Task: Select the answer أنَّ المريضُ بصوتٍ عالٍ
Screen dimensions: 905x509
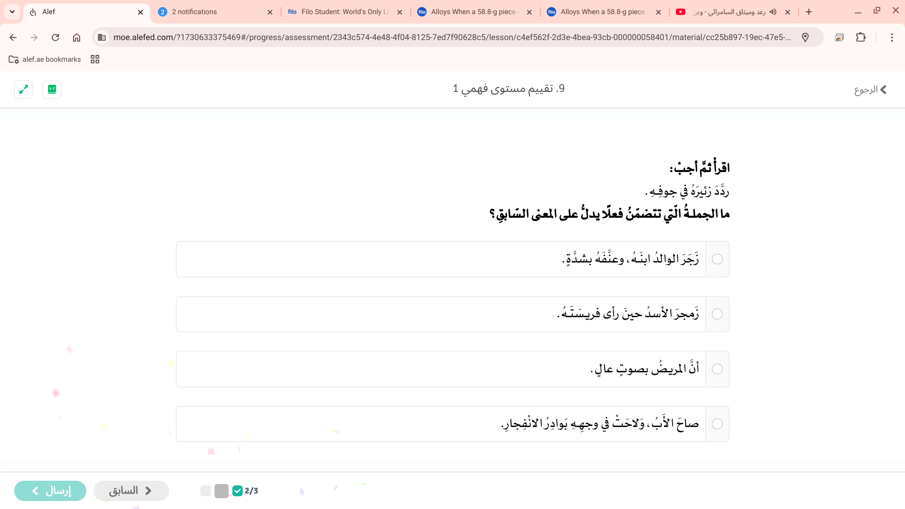Action: click(717, 369)
